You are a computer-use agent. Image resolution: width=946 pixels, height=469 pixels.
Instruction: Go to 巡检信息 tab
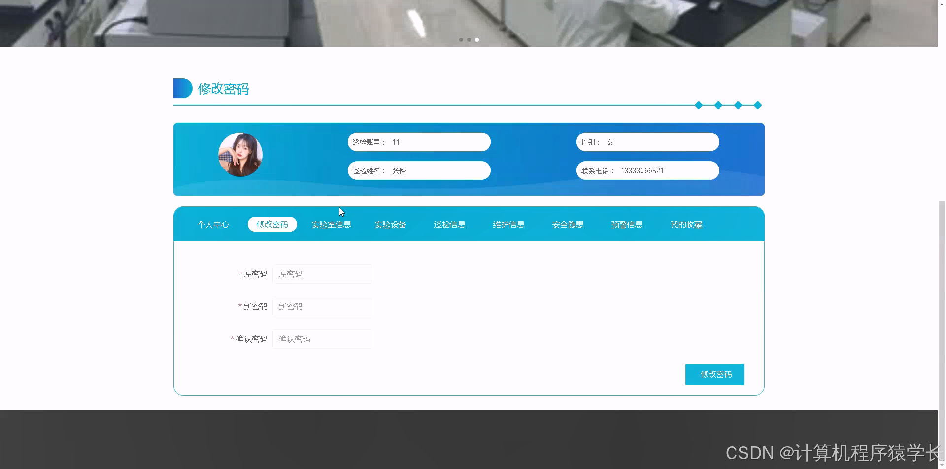pos(450,224)
